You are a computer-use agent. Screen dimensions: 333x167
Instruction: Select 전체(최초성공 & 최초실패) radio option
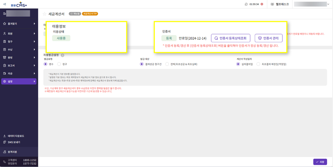(167, 64)
